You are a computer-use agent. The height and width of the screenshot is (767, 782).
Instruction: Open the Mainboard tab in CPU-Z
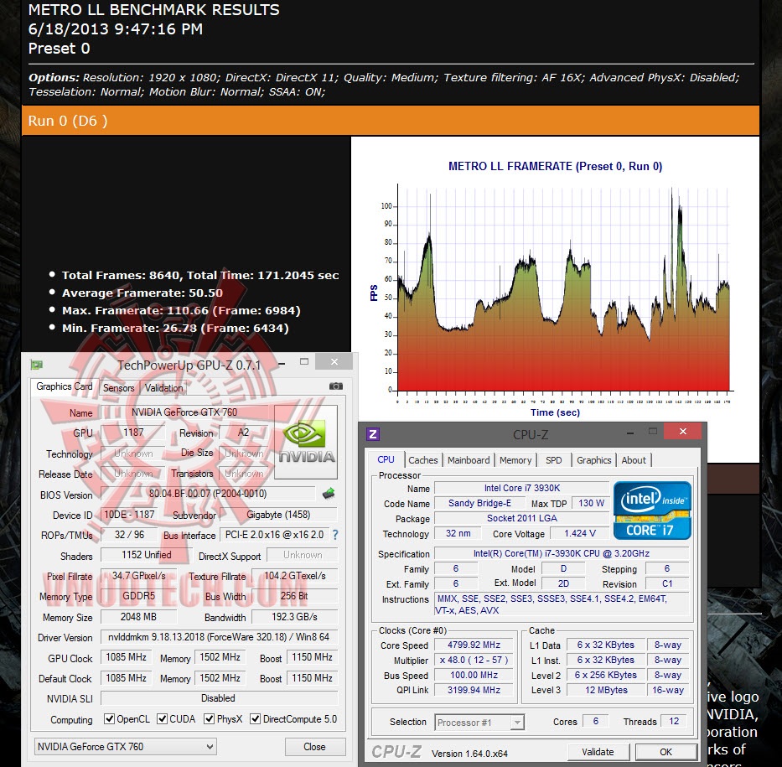point(469,460)
